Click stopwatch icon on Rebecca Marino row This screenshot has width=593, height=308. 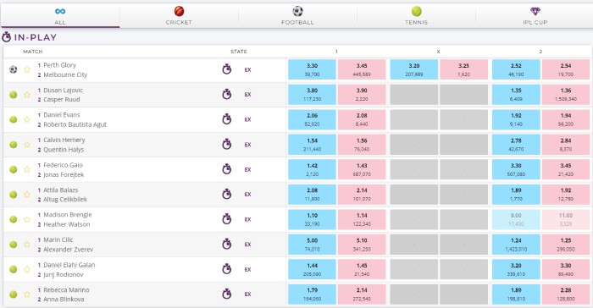[226, 294]
